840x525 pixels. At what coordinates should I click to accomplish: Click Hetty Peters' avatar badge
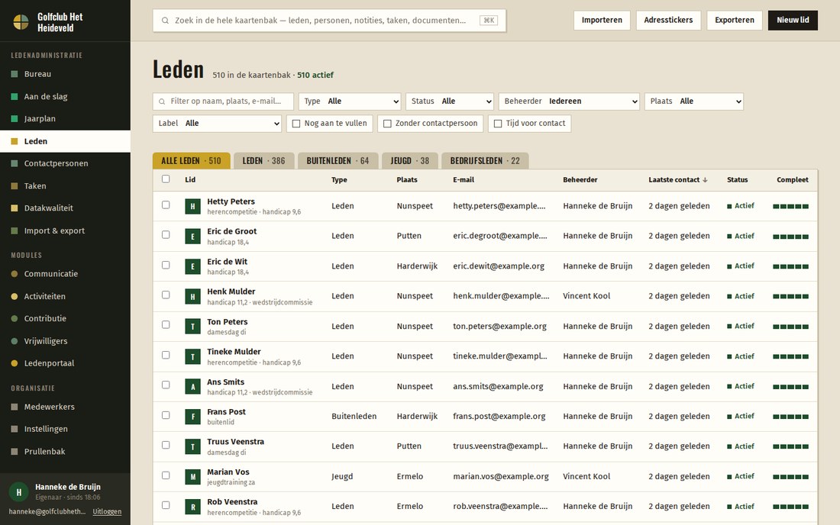point(193,206)
